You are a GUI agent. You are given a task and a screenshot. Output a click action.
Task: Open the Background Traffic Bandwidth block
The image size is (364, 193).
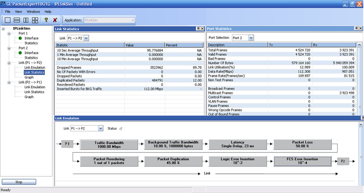[173, 144]
